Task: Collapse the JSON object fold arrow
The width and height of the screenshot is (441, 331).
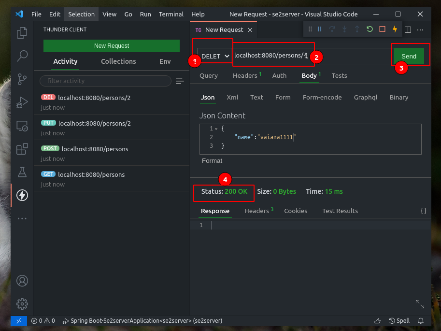Action: (216, 129)
